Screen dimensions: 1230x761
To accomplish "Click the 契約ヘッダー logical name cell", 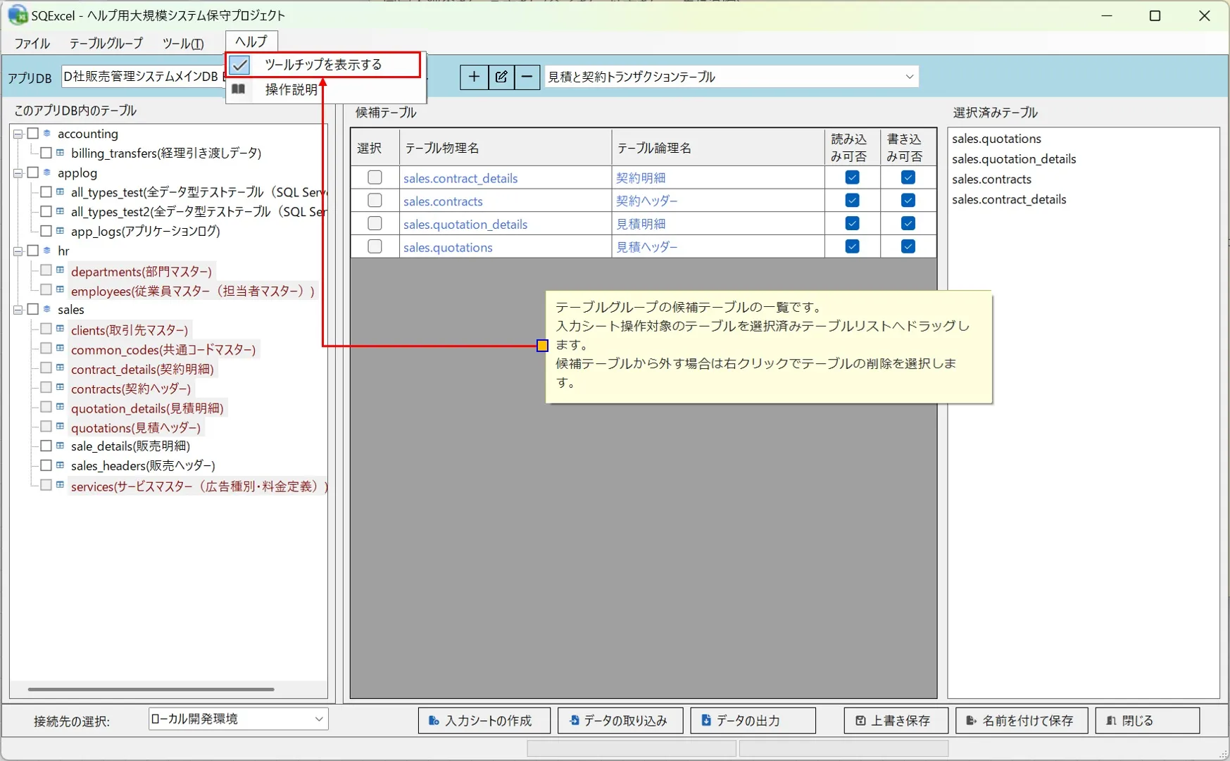I will tap(717, 201).
